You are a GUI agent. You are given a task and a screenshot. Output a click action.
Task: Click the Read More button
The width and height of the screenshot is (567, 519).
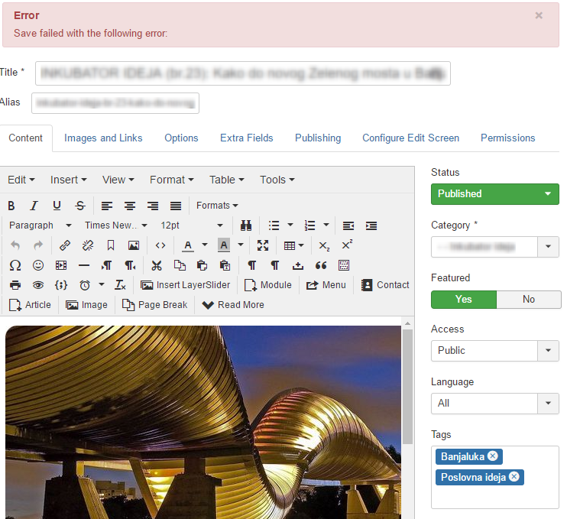(x=233, y=305)
